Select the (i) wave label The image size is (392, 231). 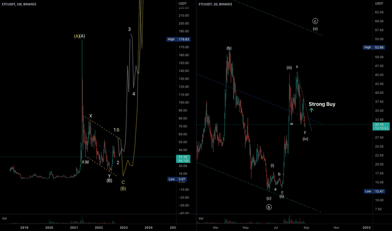pos(272,165)
